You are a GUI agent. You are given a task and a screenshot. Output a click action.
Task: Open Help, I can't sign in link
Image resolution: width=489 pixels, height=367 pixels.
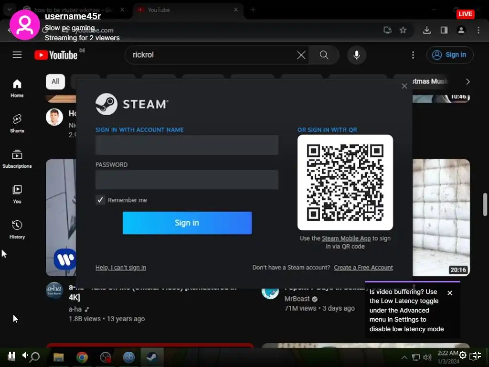pyautogui.click(x=121, y=268)
